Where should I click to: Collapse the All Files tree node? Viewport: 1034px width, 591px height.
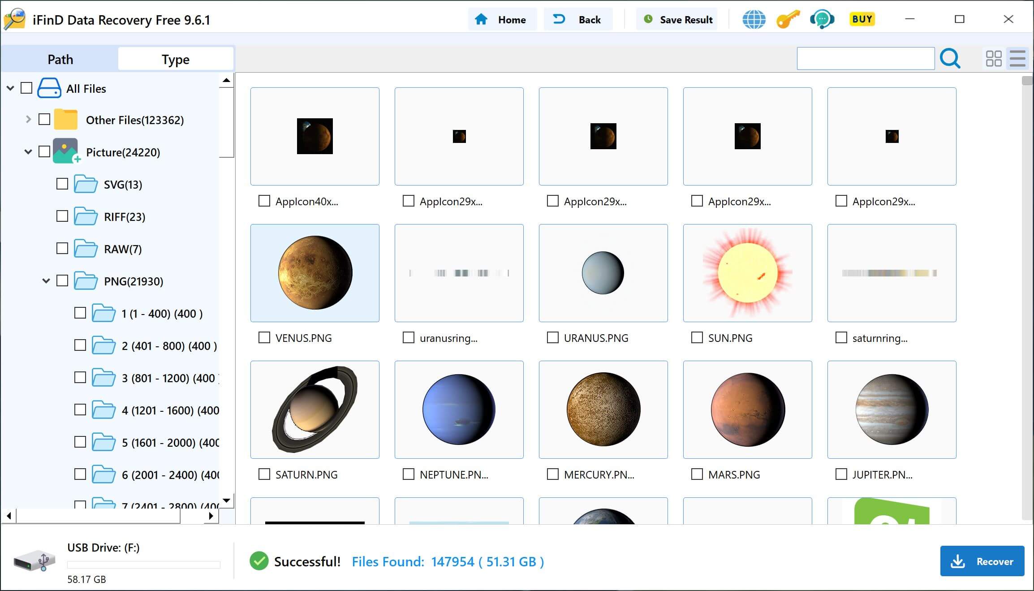(x=10, y=88)
